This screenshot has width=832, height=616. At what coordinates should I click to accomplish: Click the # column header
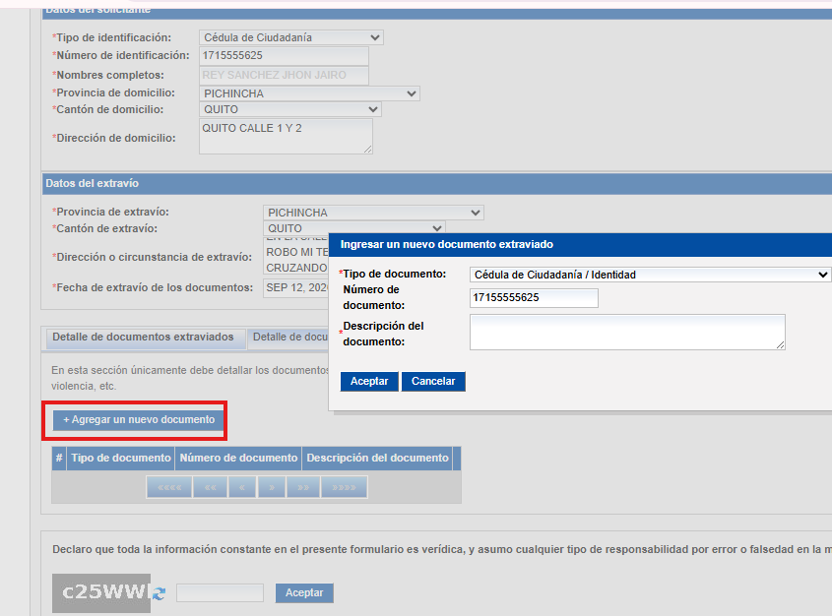[x=59, y=458]
